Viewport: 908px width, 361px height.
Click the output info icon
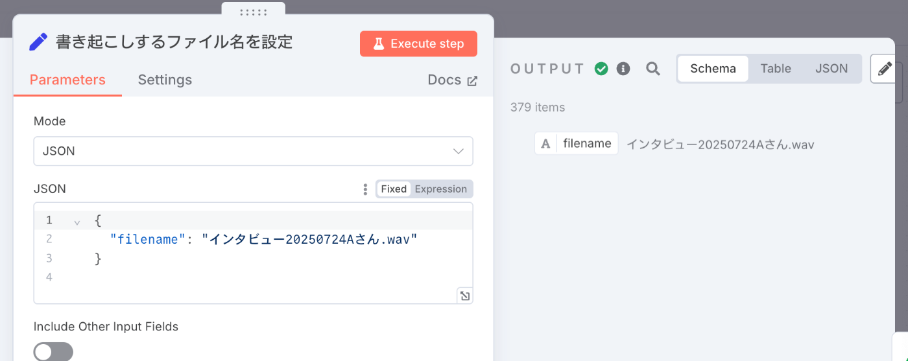coord(623,69)
